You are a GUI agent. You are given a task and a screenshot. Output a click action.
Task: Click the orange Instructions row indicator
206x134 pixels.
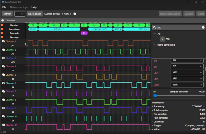pyautogui.click(x=2, y=29)
